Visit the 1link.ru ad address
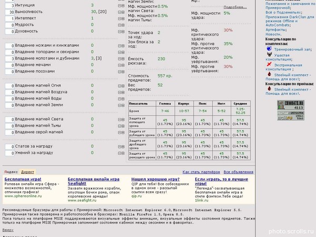This screenshot has height=237, width=316. point(202,200)
